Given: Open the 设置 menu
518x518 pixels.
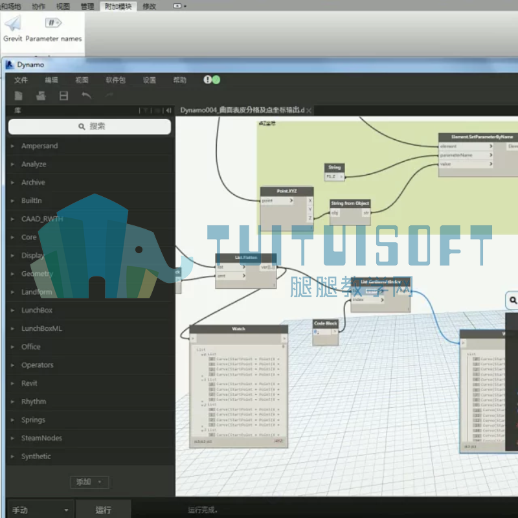Looking at the screenshot, I should (x=150, y=80).
